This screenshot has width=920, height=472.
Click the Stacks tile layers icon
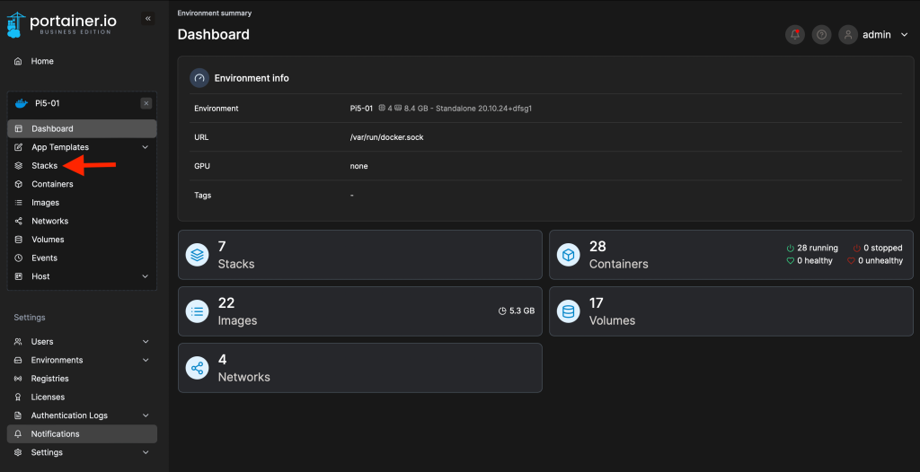(x=197, y=255)
